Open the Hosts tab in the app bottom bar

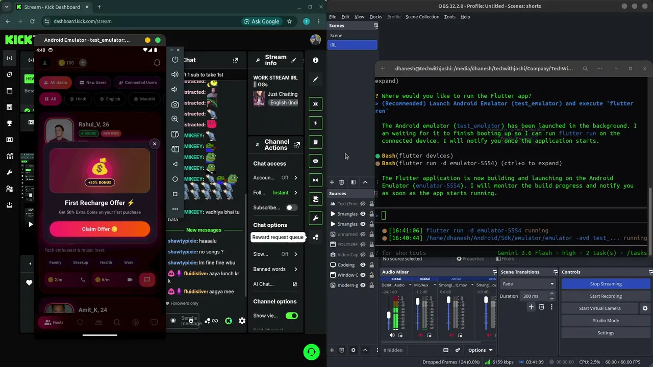pyautogui.click(x=54, y=322)
